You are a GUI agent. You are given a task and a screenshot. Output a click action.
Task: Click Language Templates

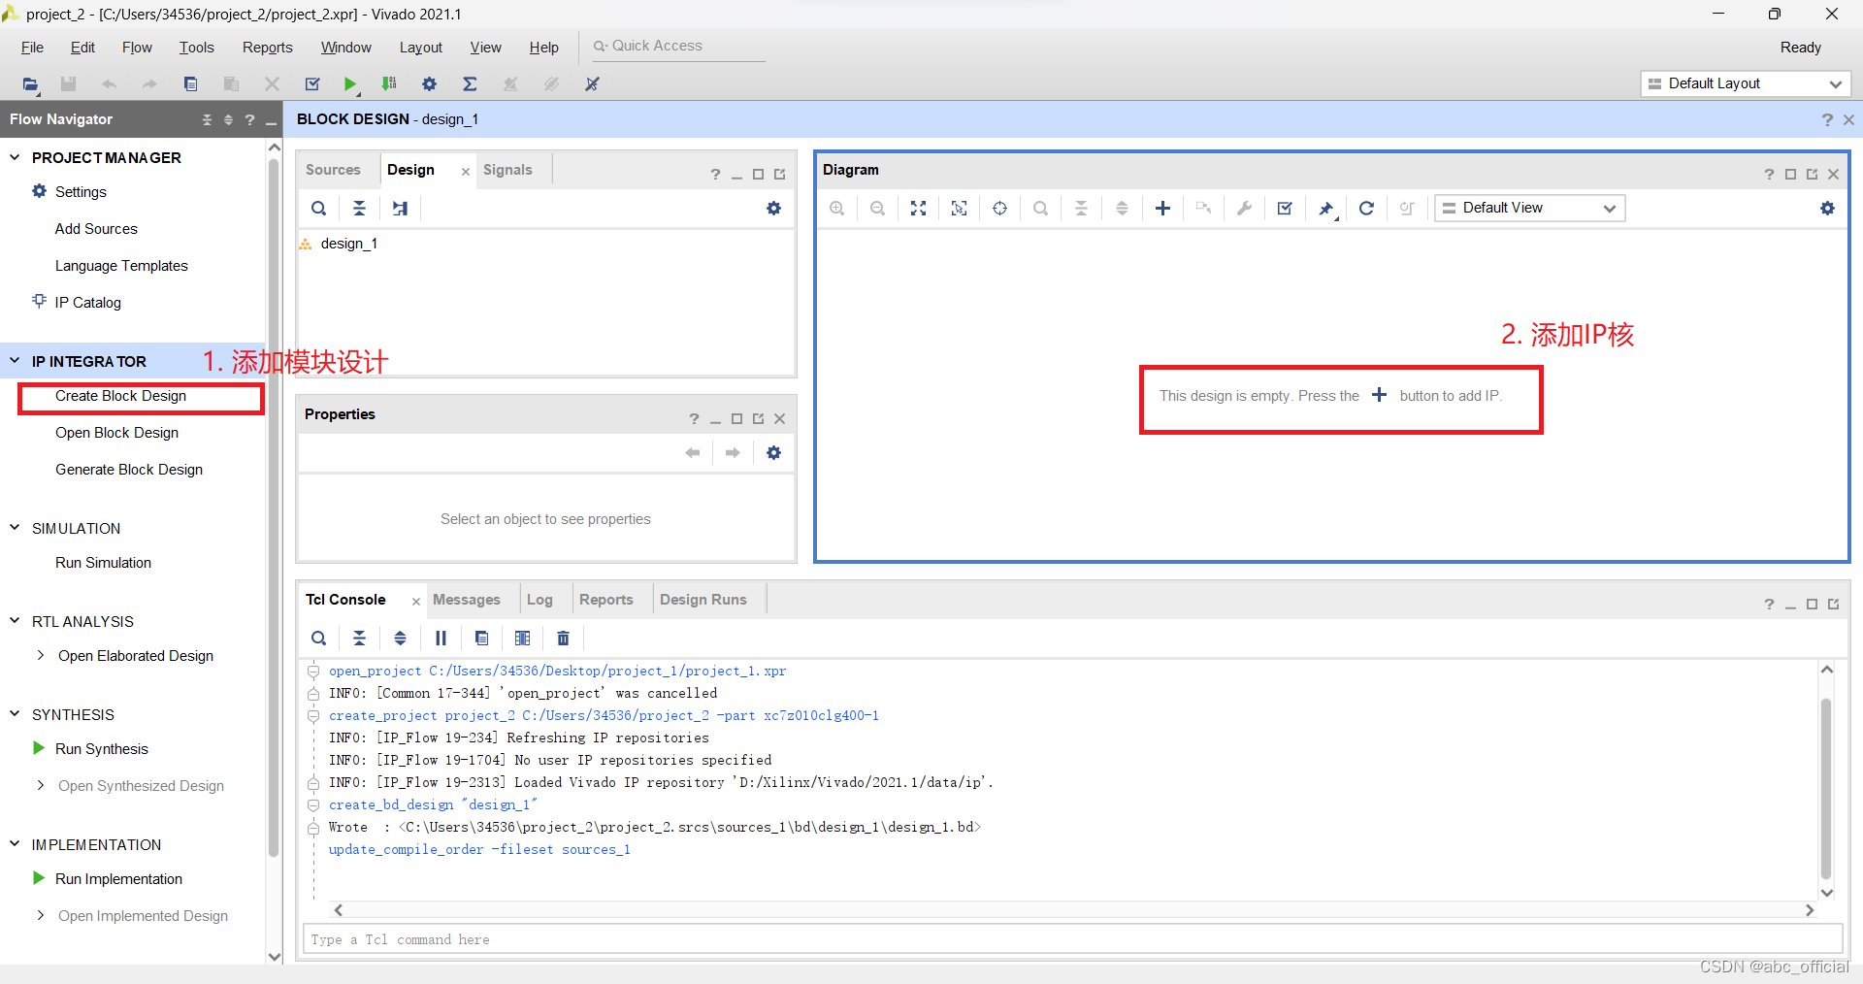click(x=121, y=266)
